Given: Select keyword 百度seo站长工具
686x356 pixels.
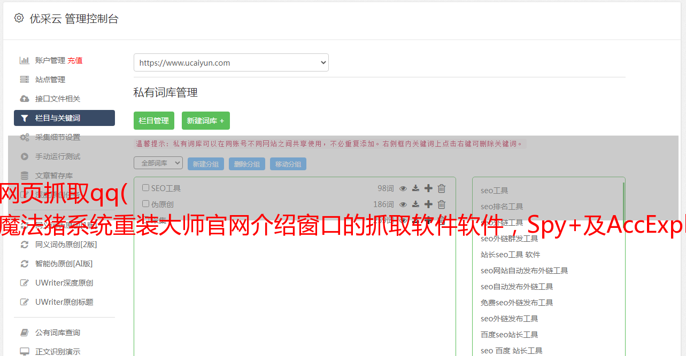Looking at the screenshot, I should pyautogui.click(x=510, y=335).
